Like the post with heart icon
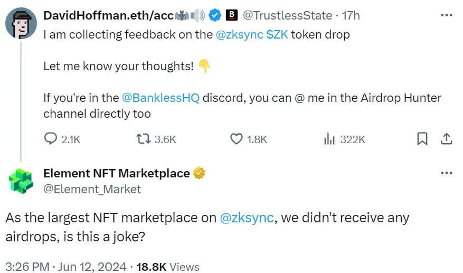 [x=237, y=139]
